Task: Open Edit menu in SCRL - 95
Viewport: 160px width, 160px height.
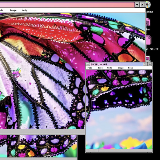Action: (x=100, y=68)
